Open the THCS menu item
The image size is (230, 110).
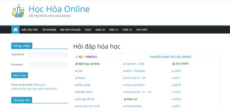[x=88, y=30]
